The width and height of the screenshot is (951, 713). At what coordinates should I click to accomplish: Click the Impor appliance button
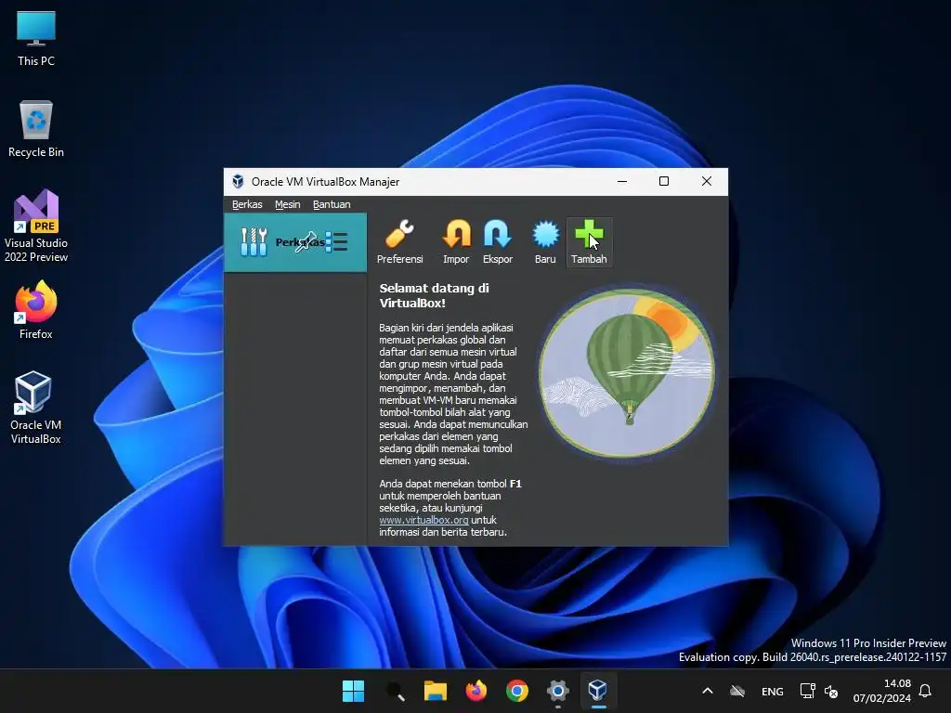coord(456,242)
